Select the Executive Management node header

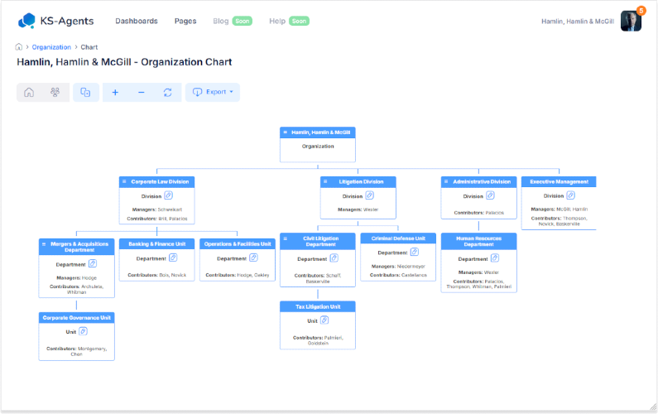(559, 182)
